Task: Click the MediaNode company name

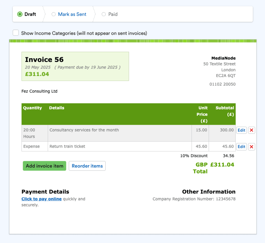Action: (x=223, y=58)
